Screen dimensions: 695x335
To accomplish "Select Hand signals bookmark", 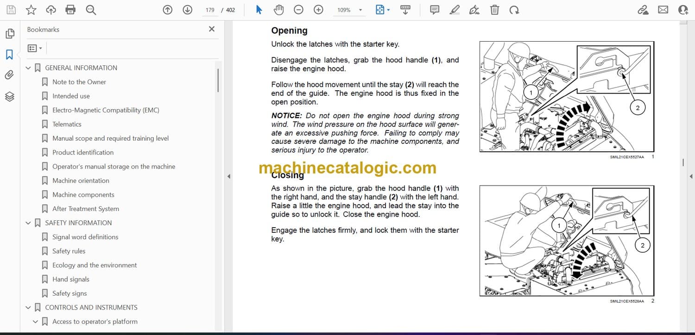I will [x=71, y=279].
